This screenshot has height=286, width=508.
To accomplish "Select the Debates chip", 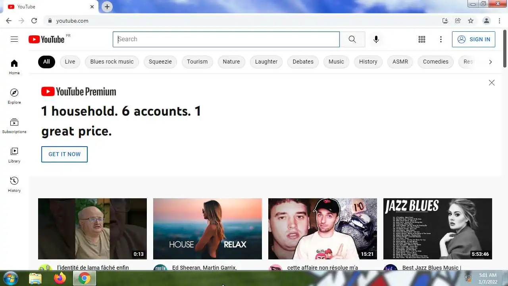I will click(303, 62).
